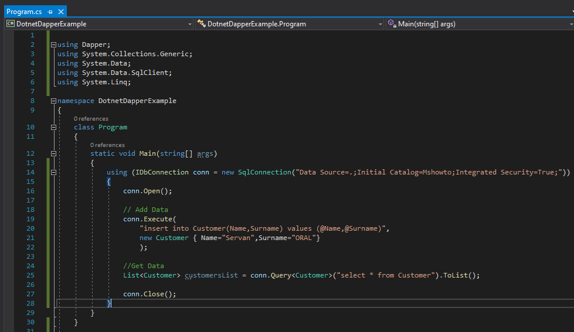Image resolution: width=574 pixels, height=332 pixels.
Task: Click the "System.Linq" using line
Action: coord(94,83)
